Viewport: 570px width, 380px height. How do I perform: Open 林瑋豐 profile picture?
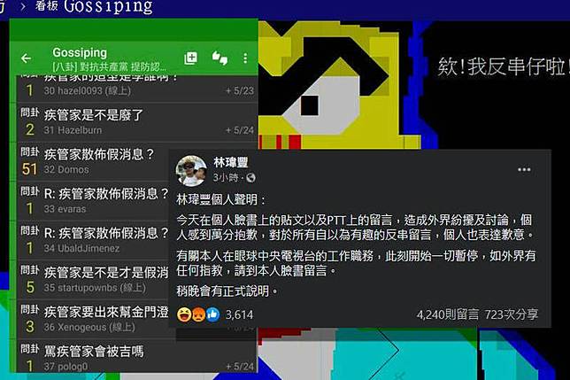[x=191, y=170]
